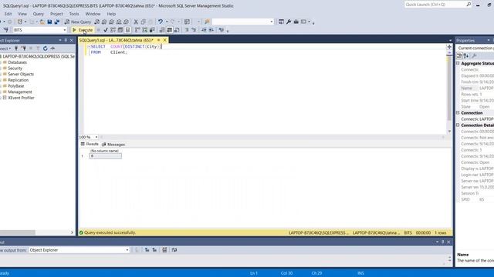Screen dimensions: 494x277
Task: Expand the Server Objects node
Action: pos(1,74)
